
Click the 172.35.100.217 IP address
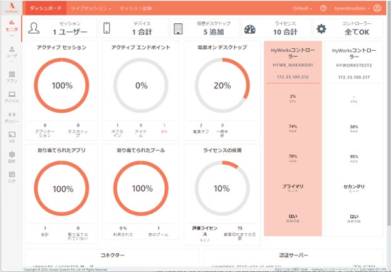tap(354, 77)
